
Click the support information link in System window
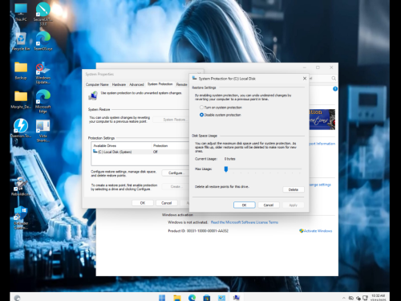322,144
